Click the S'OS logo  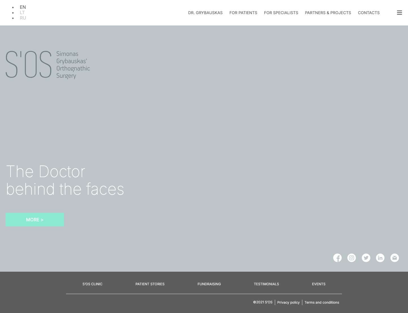tap(48, 65)
